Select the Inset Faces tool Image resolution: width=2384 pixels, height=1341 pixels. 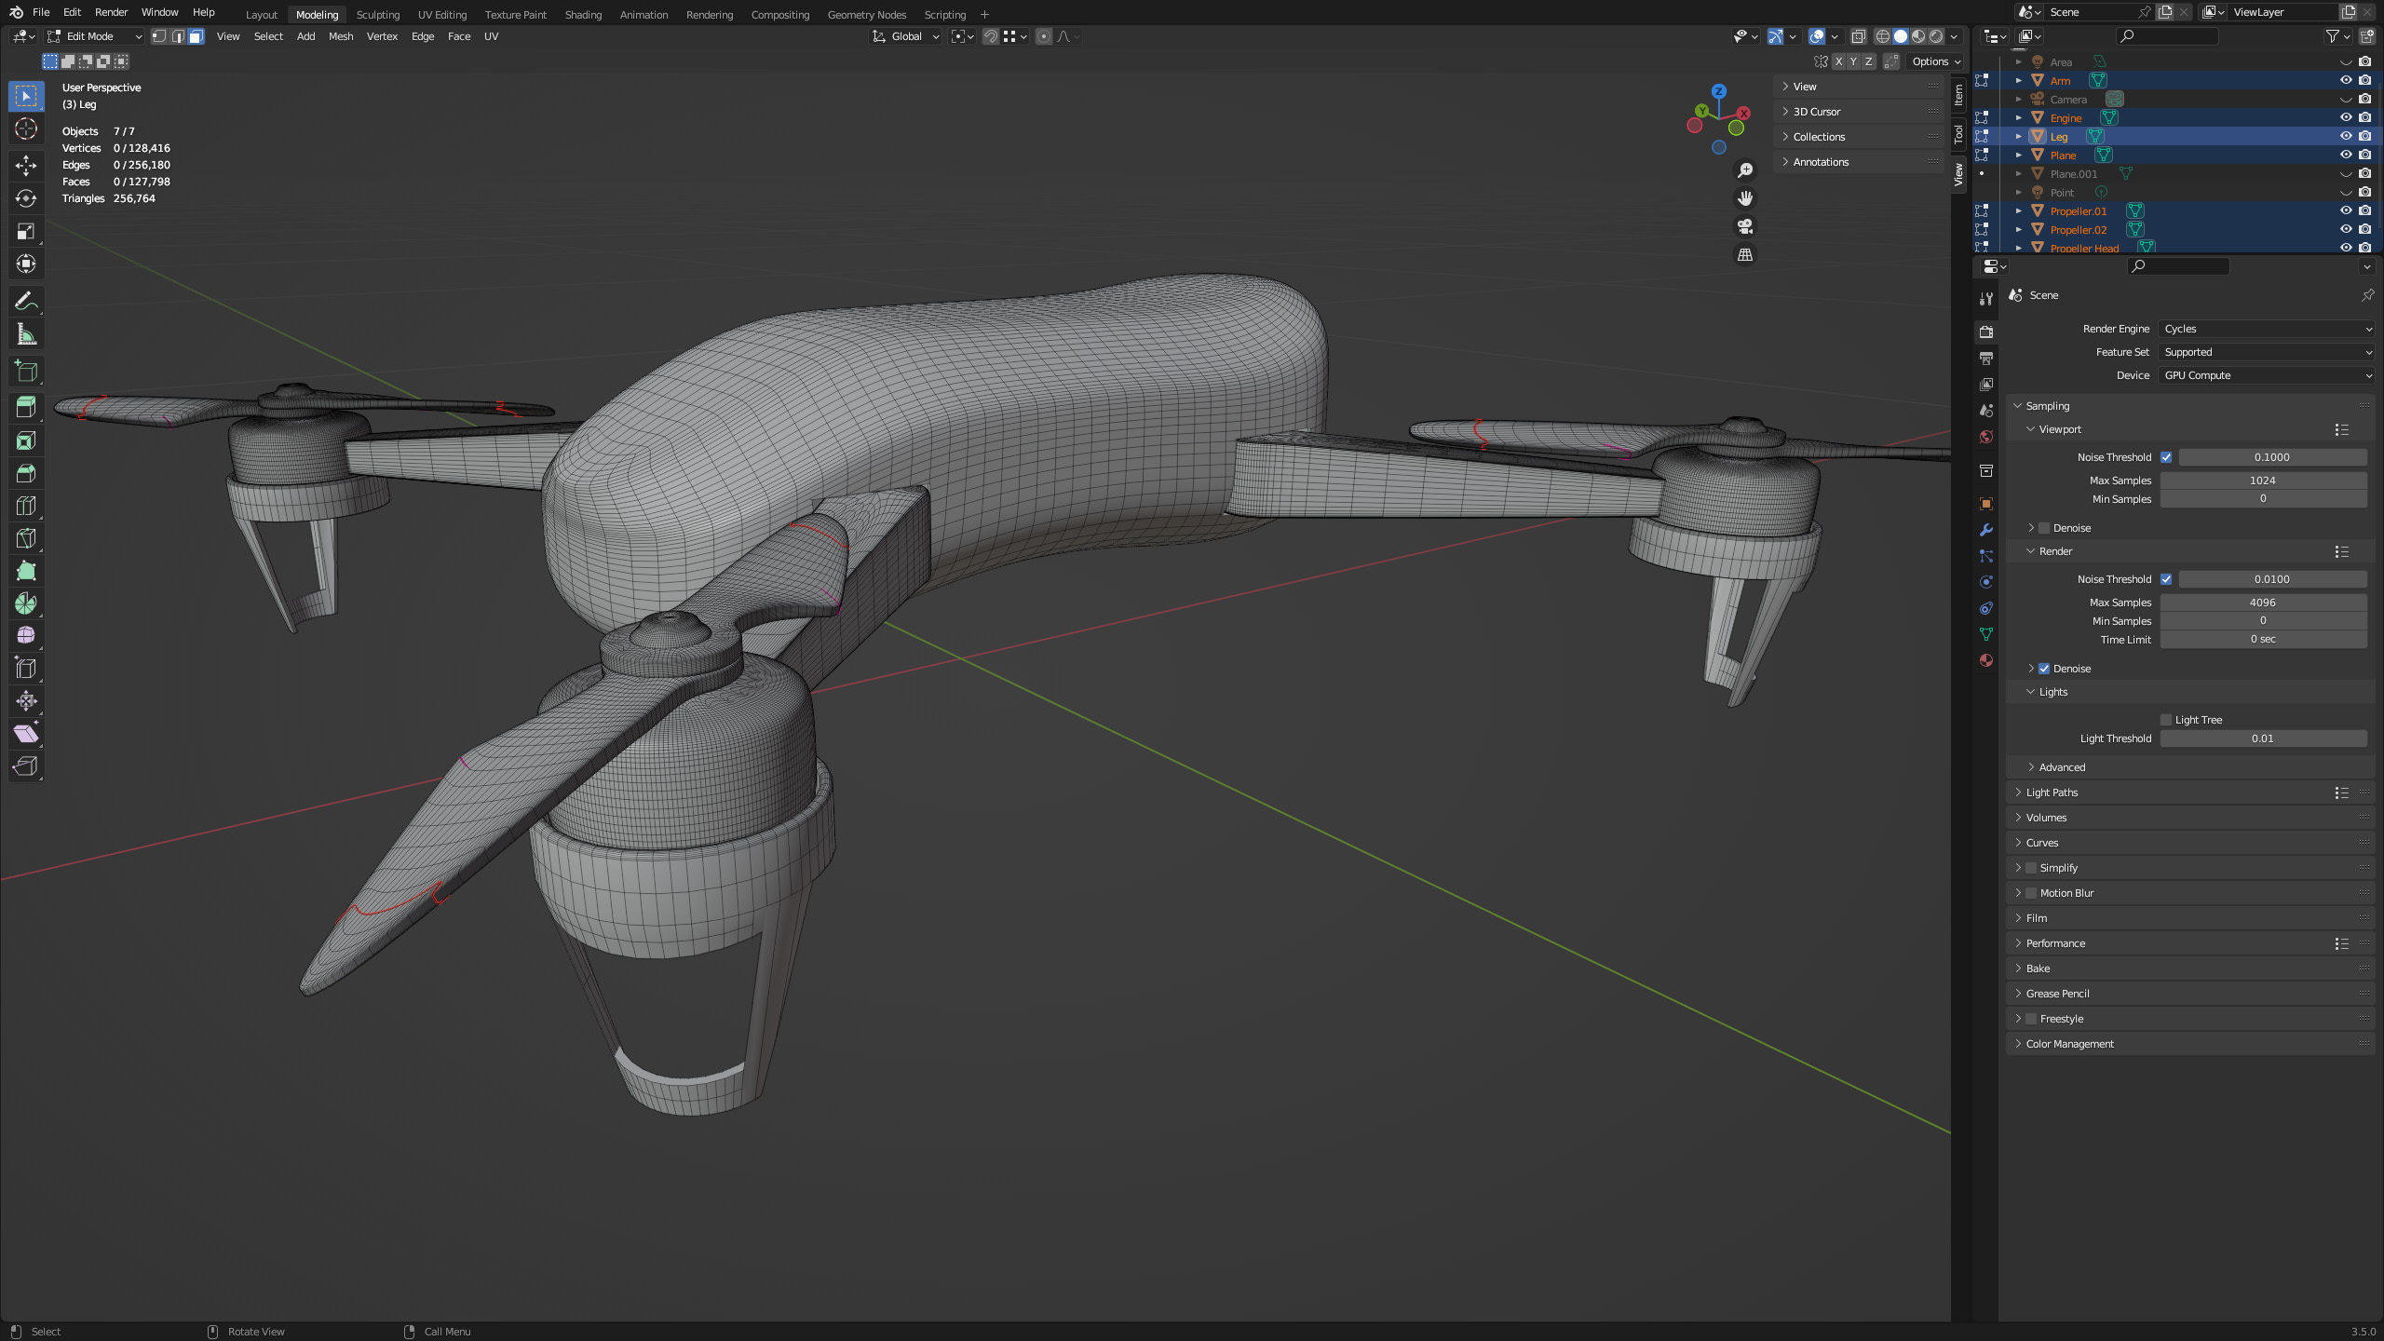coord(26,440)
